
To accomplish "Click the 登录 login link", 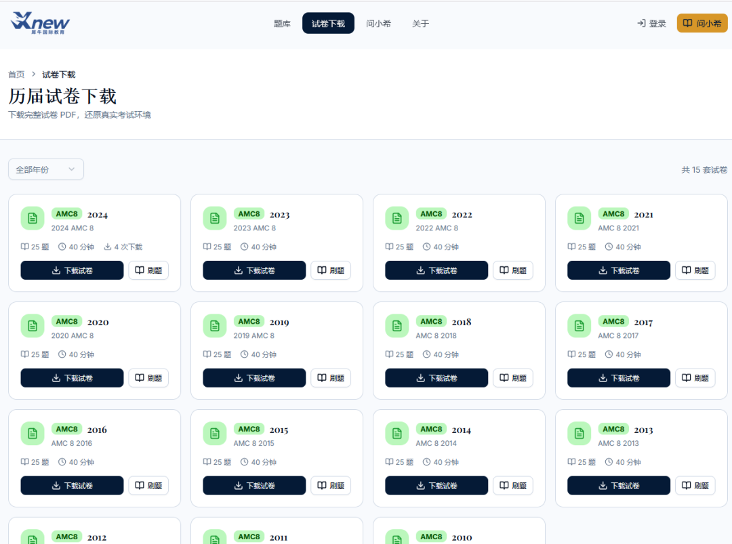I will [652, 23].
